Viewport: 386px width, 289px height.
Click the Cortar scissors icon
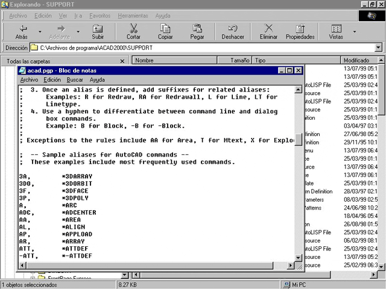(133, 28)
